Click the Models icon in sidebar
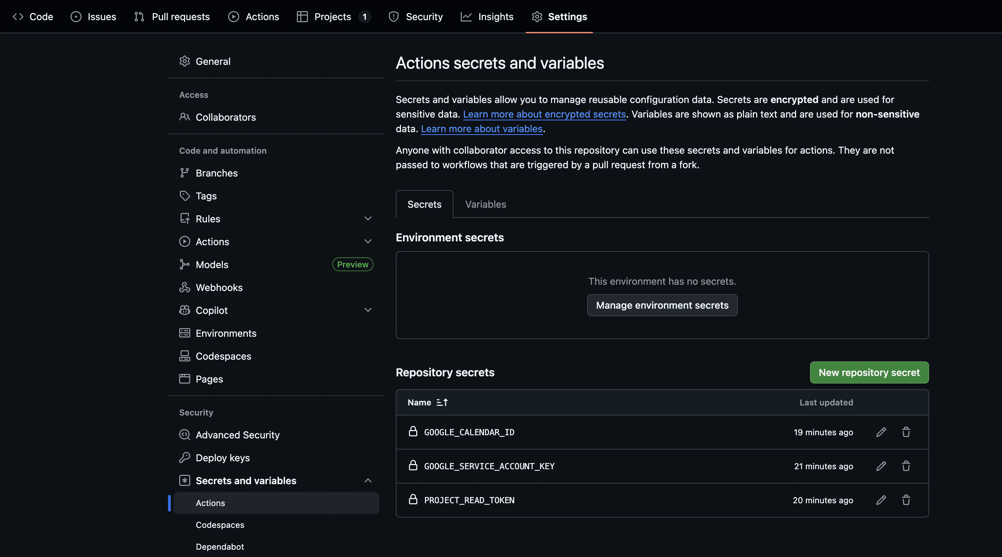Image resolution: width=1002 pixels, height=557 pixels. tap(184, 264)
